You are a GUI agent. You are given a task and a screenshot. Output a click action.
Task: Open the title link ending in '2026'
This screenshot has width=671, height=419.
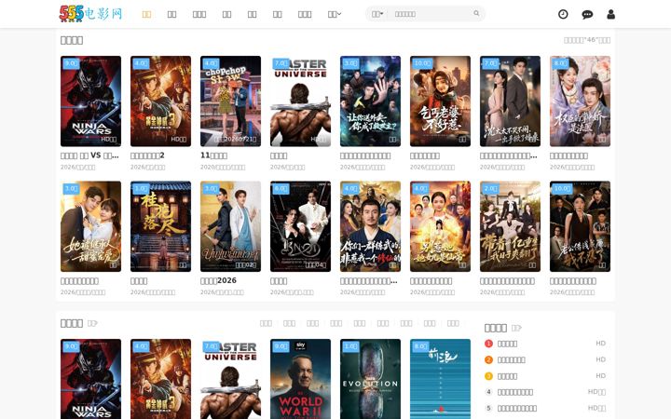point(218,281)
